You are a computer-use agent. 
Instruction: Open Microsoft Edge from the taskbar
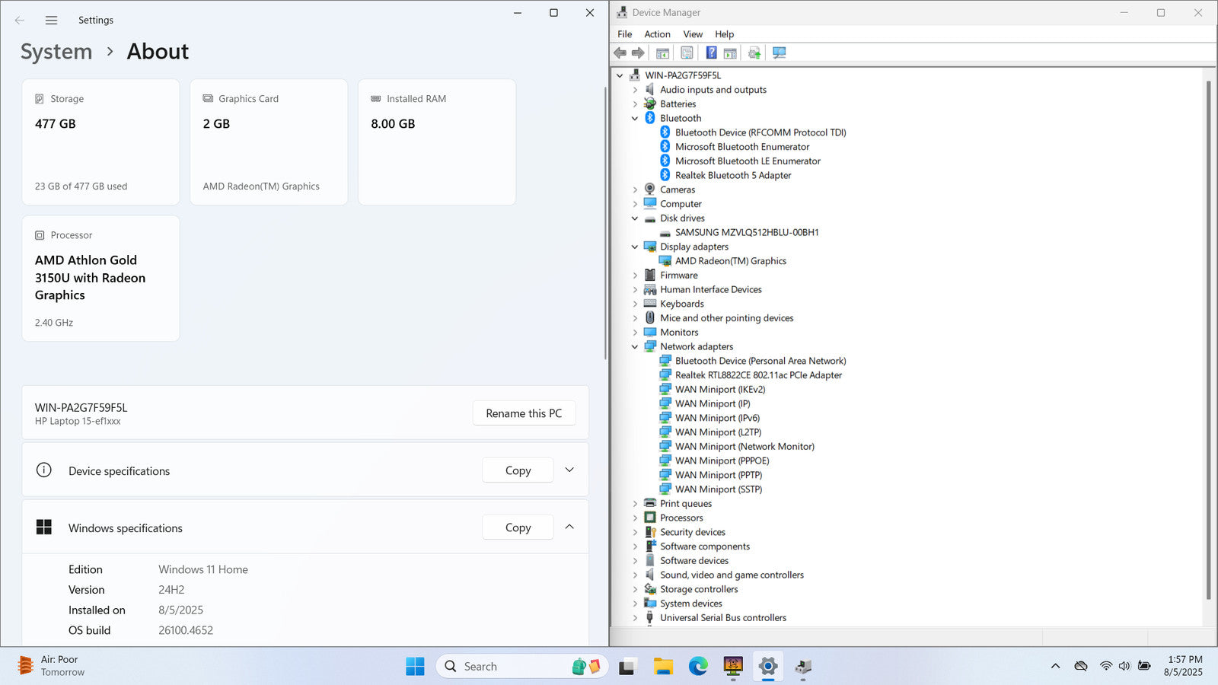click(698, 667)
